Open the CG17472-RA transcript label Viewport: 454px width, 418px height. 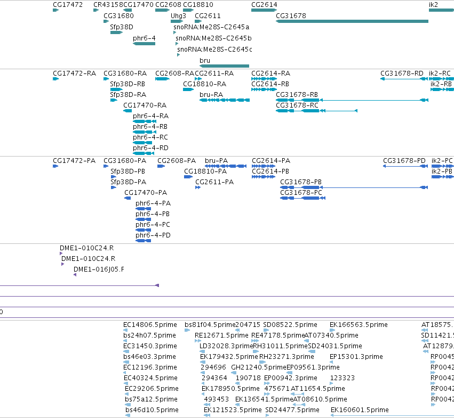tap(74, 73)
